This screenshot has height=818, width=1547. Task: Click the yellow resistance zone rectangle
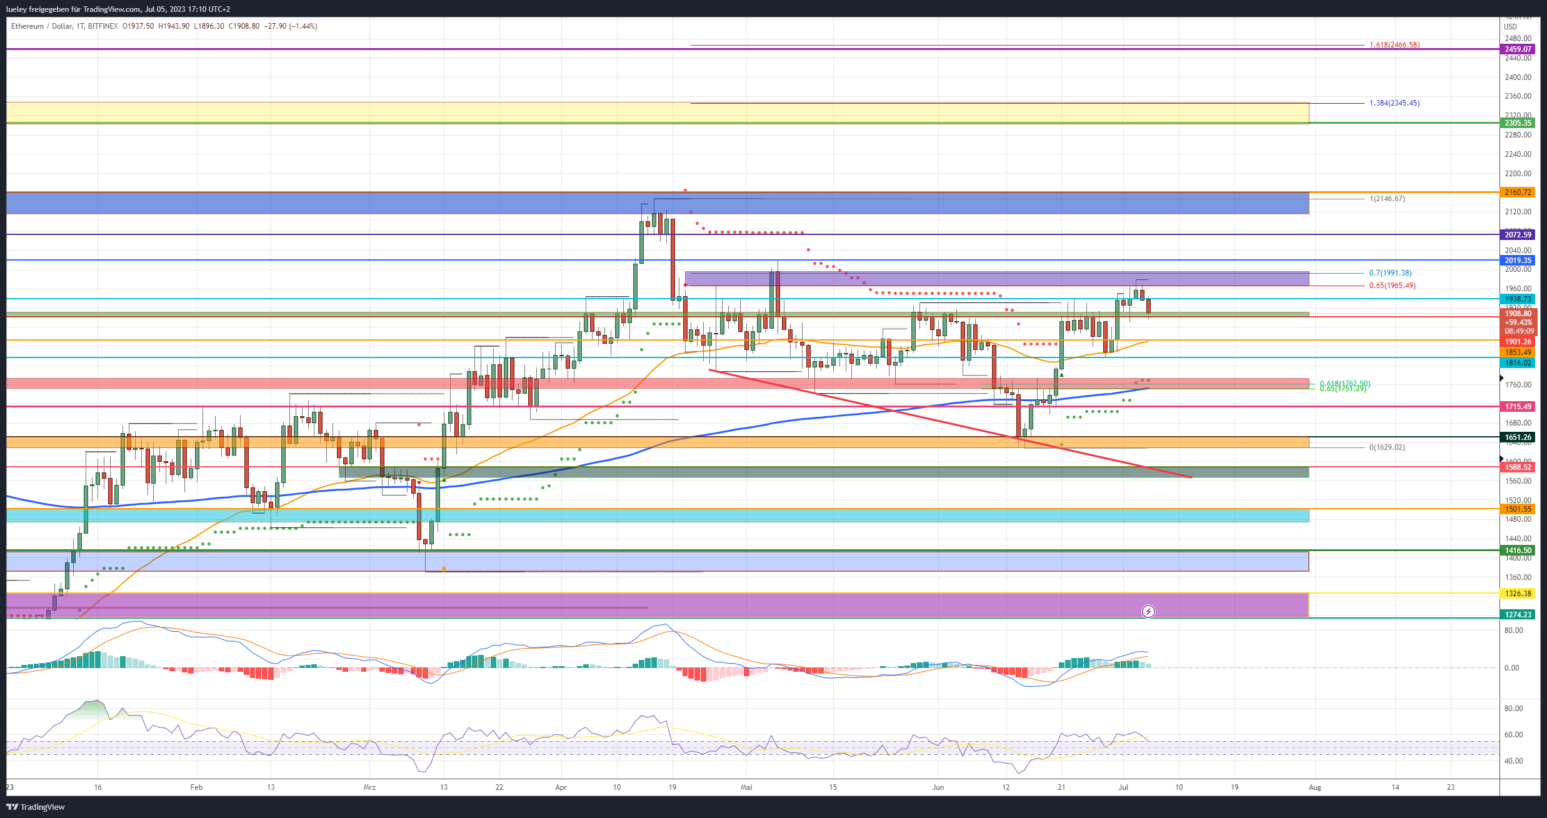pyautogui.click(x=658, y=113)
